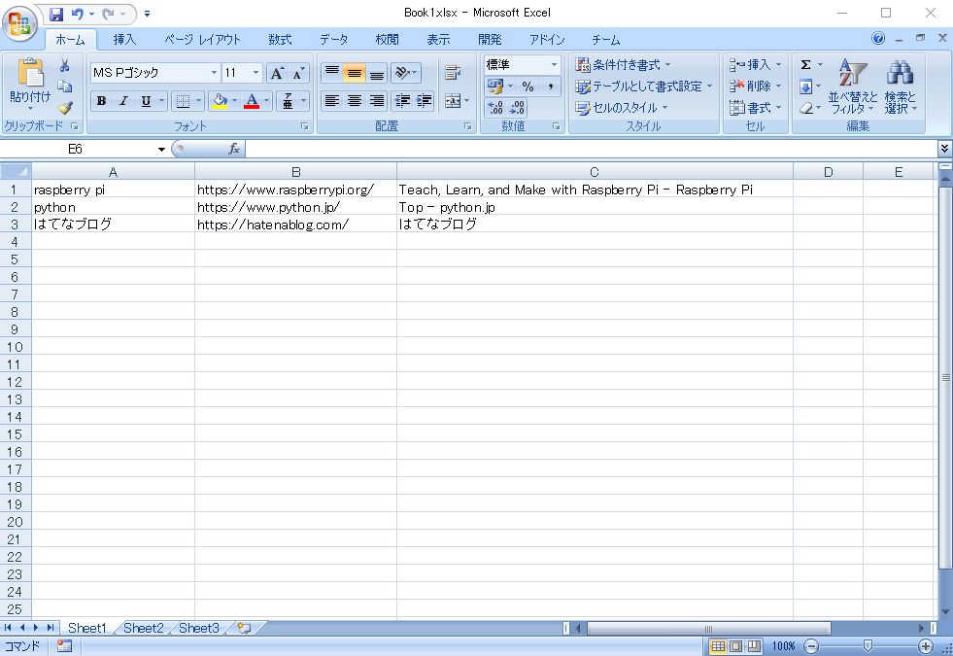Click the AutoSum sigma icon
Viewport: 953px width, 656px height.
[x=805, y=65]
